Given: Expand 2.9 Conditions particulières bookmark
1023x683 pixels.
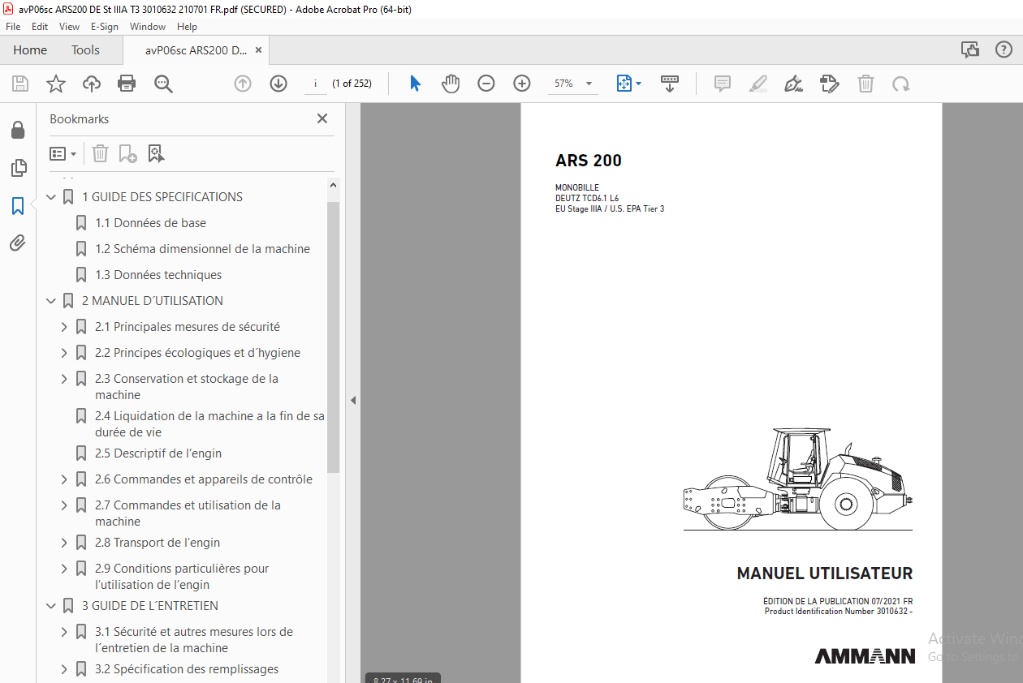Looking at the screenshot, I should pos(64,569).
